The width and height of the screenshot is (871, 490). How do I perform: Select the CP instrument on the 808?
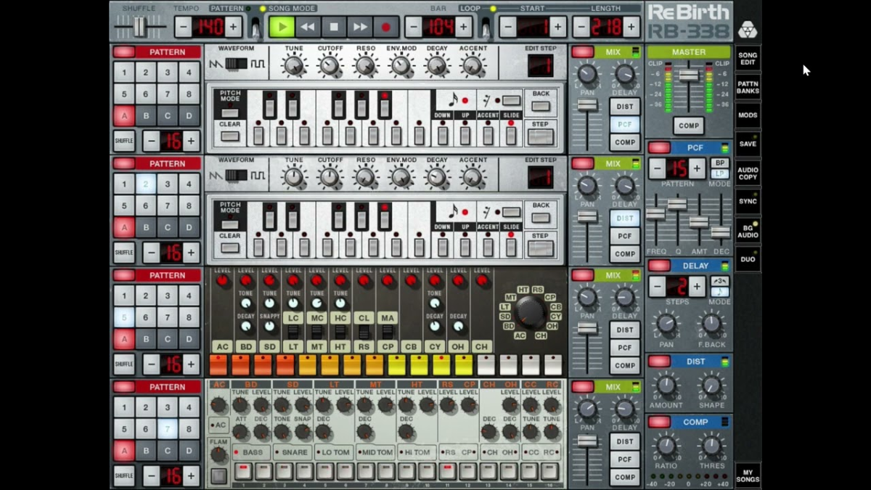pyautogui.click(x=387, y=347)
